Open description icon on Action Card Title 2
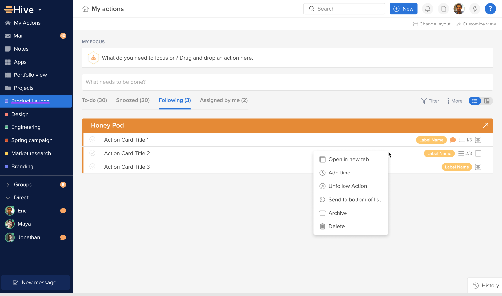This screenshot has height=296, width=502. tap(478, 153)
